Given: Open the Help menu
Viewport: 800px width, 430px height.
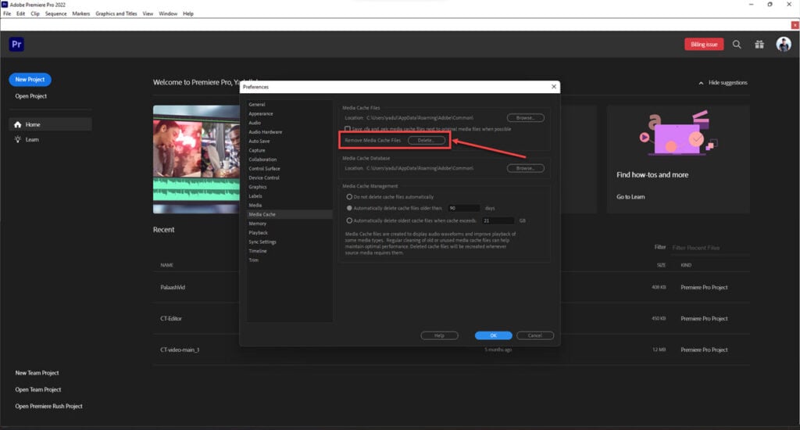Looking at the screenshot, I should [x=187, y=14].
